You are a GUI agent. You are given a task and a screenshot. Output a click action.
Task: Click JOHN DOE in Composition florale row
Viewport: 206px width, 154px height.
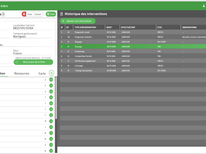coord(126,56)
